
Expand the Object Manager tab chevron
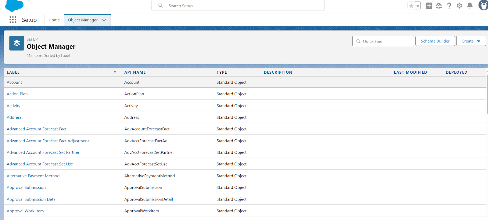(x=104, y=20)
